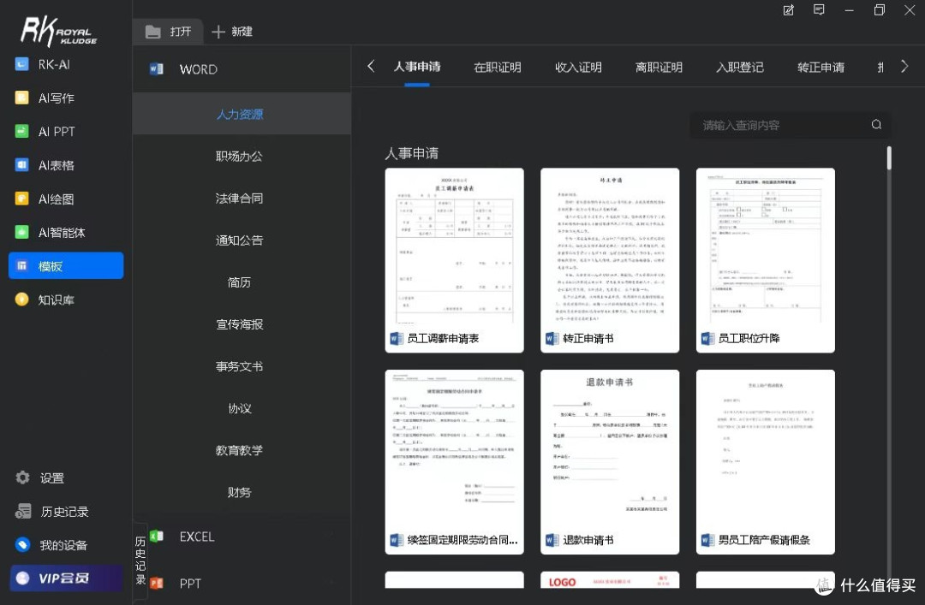Select 通知公告 category

239,240
